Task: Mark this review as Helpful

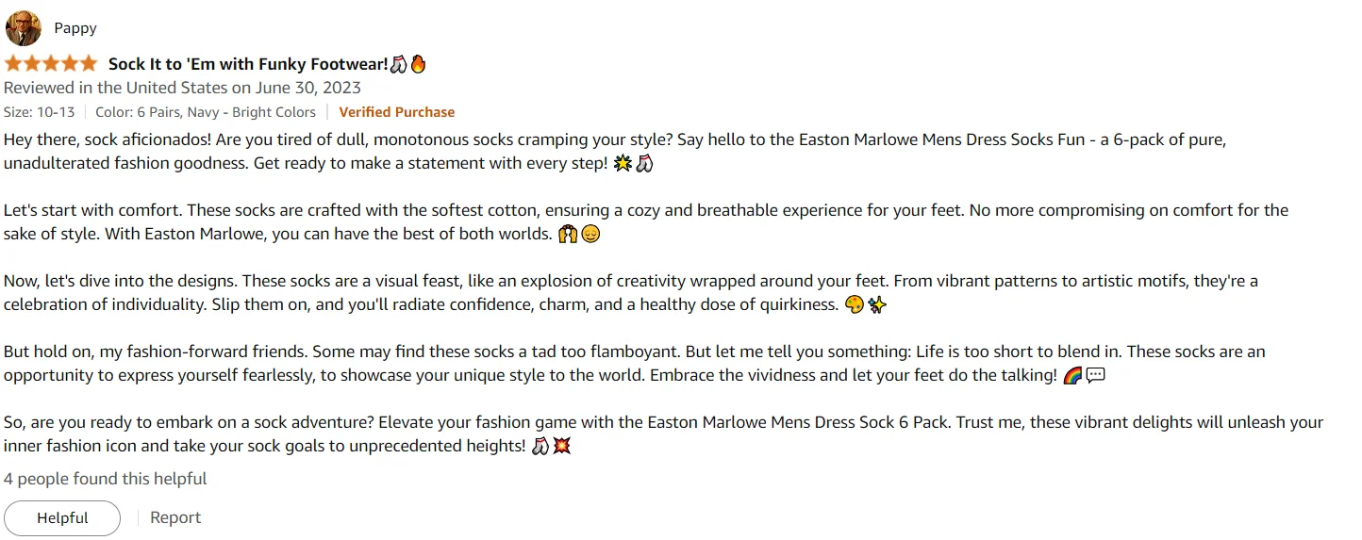Action: pyautogui.click(x=62, y=517)
